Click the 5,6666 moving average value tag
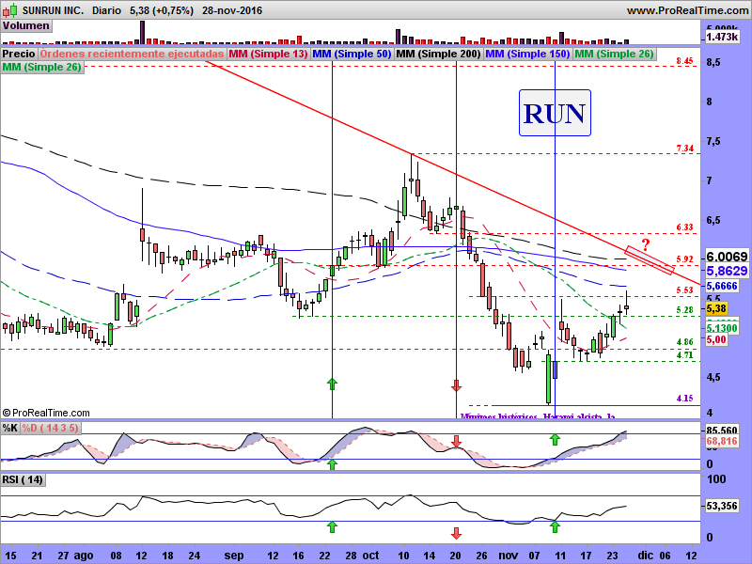 [722, 286]
